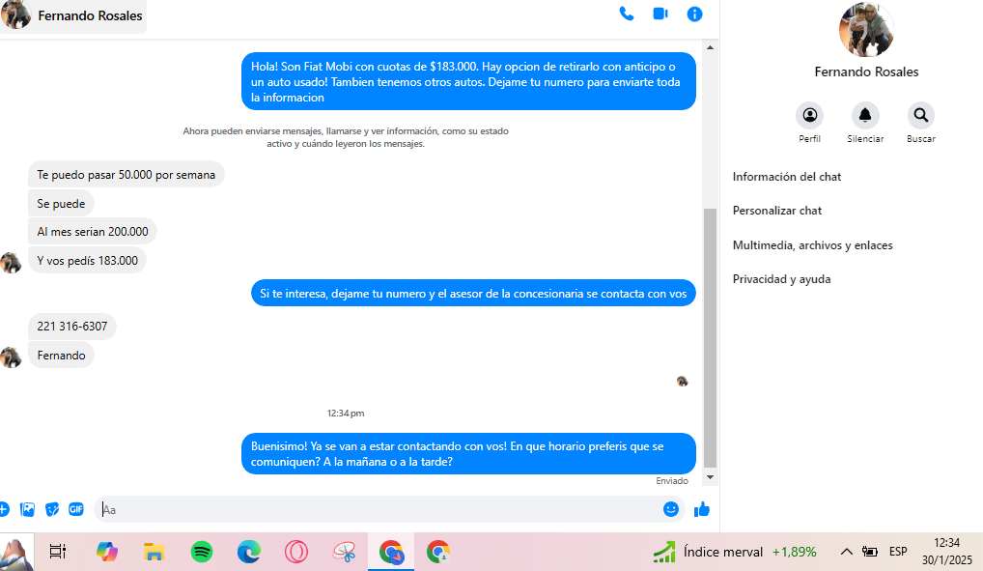Mute the chat with the Silenciar bell
This screenshot has width=983, height=571.
(865, 116)
